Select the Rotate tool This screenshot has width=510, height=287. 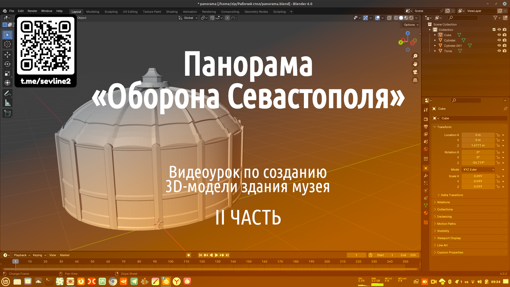7,64
